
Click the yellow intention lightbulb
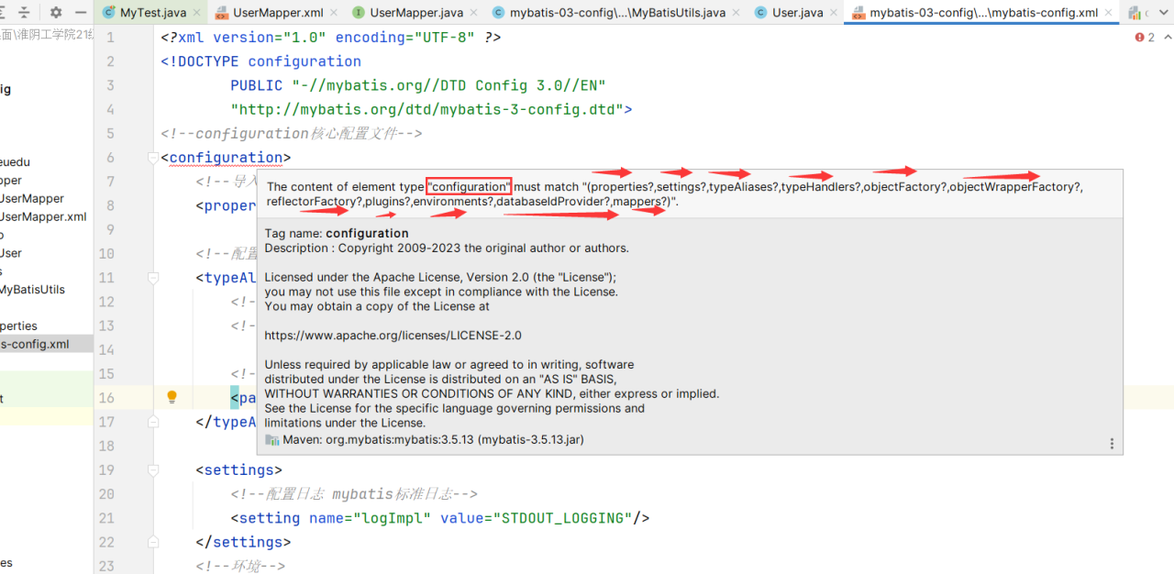tap(172, 397)
